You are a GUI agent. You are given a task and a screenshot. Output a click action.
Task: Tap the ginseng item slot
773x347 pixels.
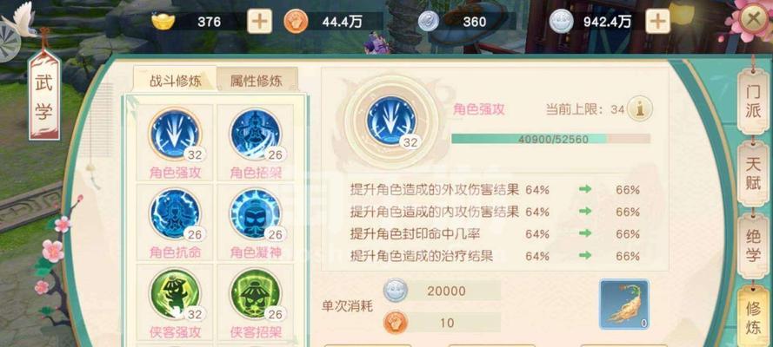pyautogui.click(x=624, y=304)
